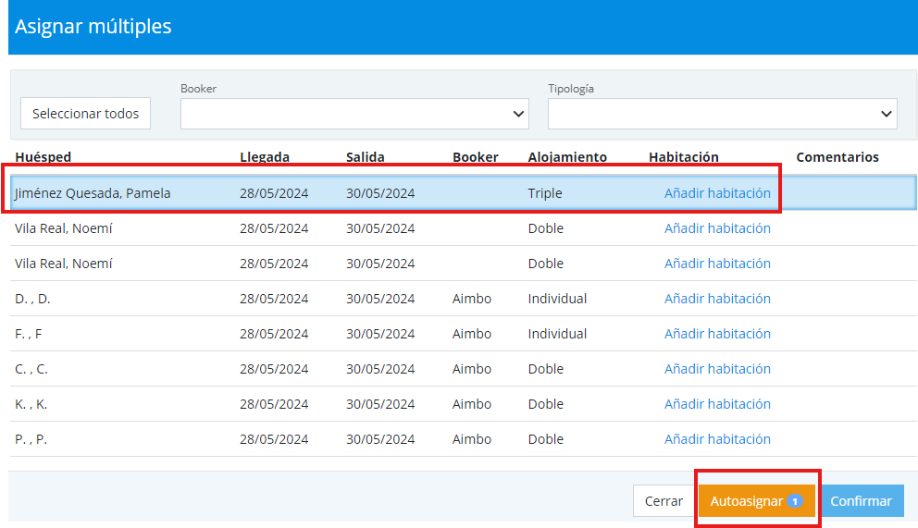
Task: Select the D., D. guest name cell
Action: tap(32, 299)
